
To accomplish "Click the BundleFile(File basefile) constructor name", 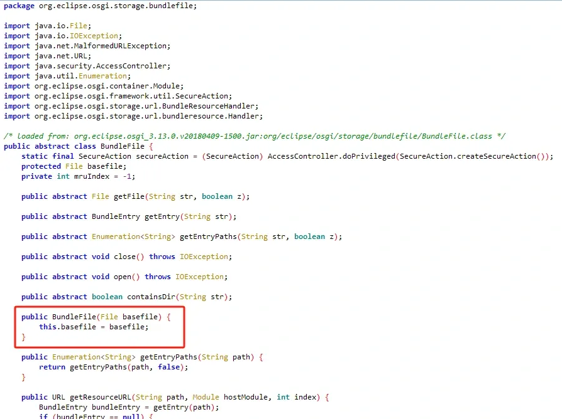I will coord(74,317).
